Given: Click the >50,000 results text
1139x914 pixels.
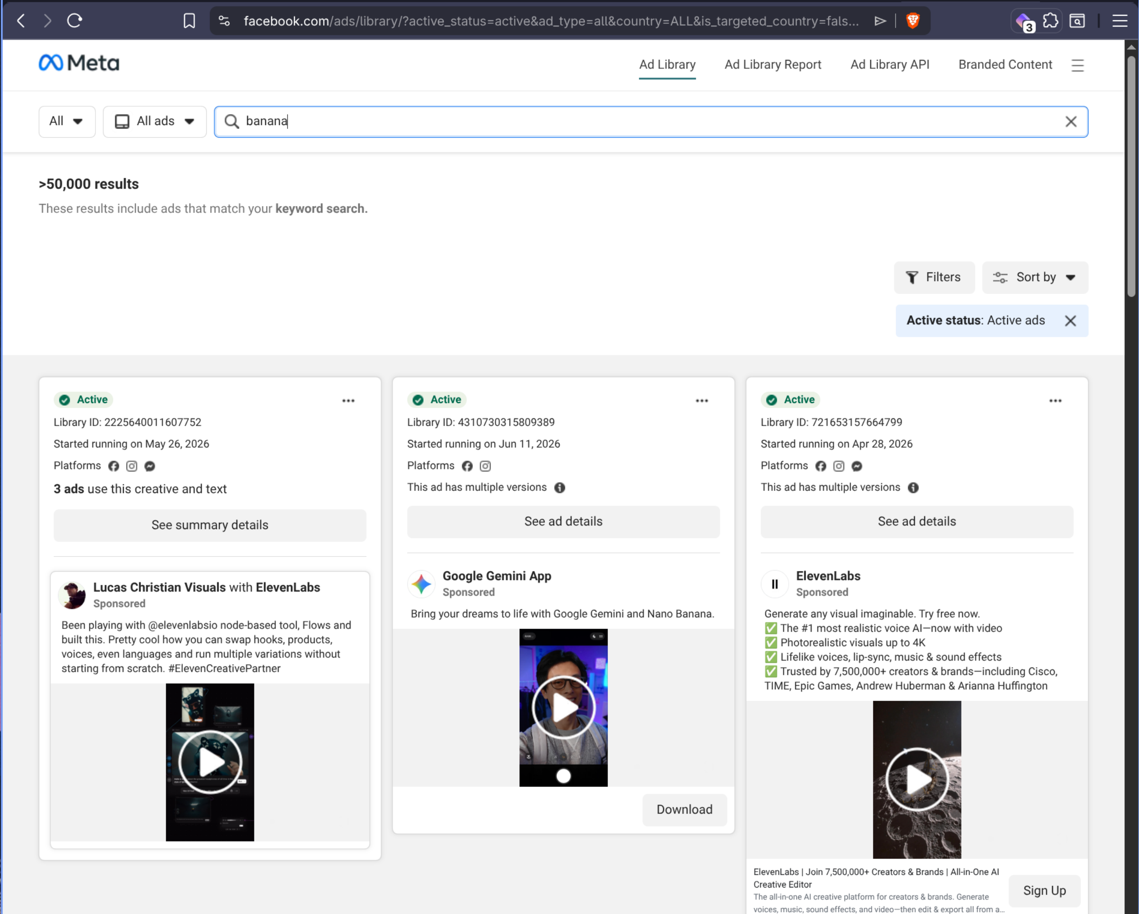Looking at the screenshot, I should point(89,184).
